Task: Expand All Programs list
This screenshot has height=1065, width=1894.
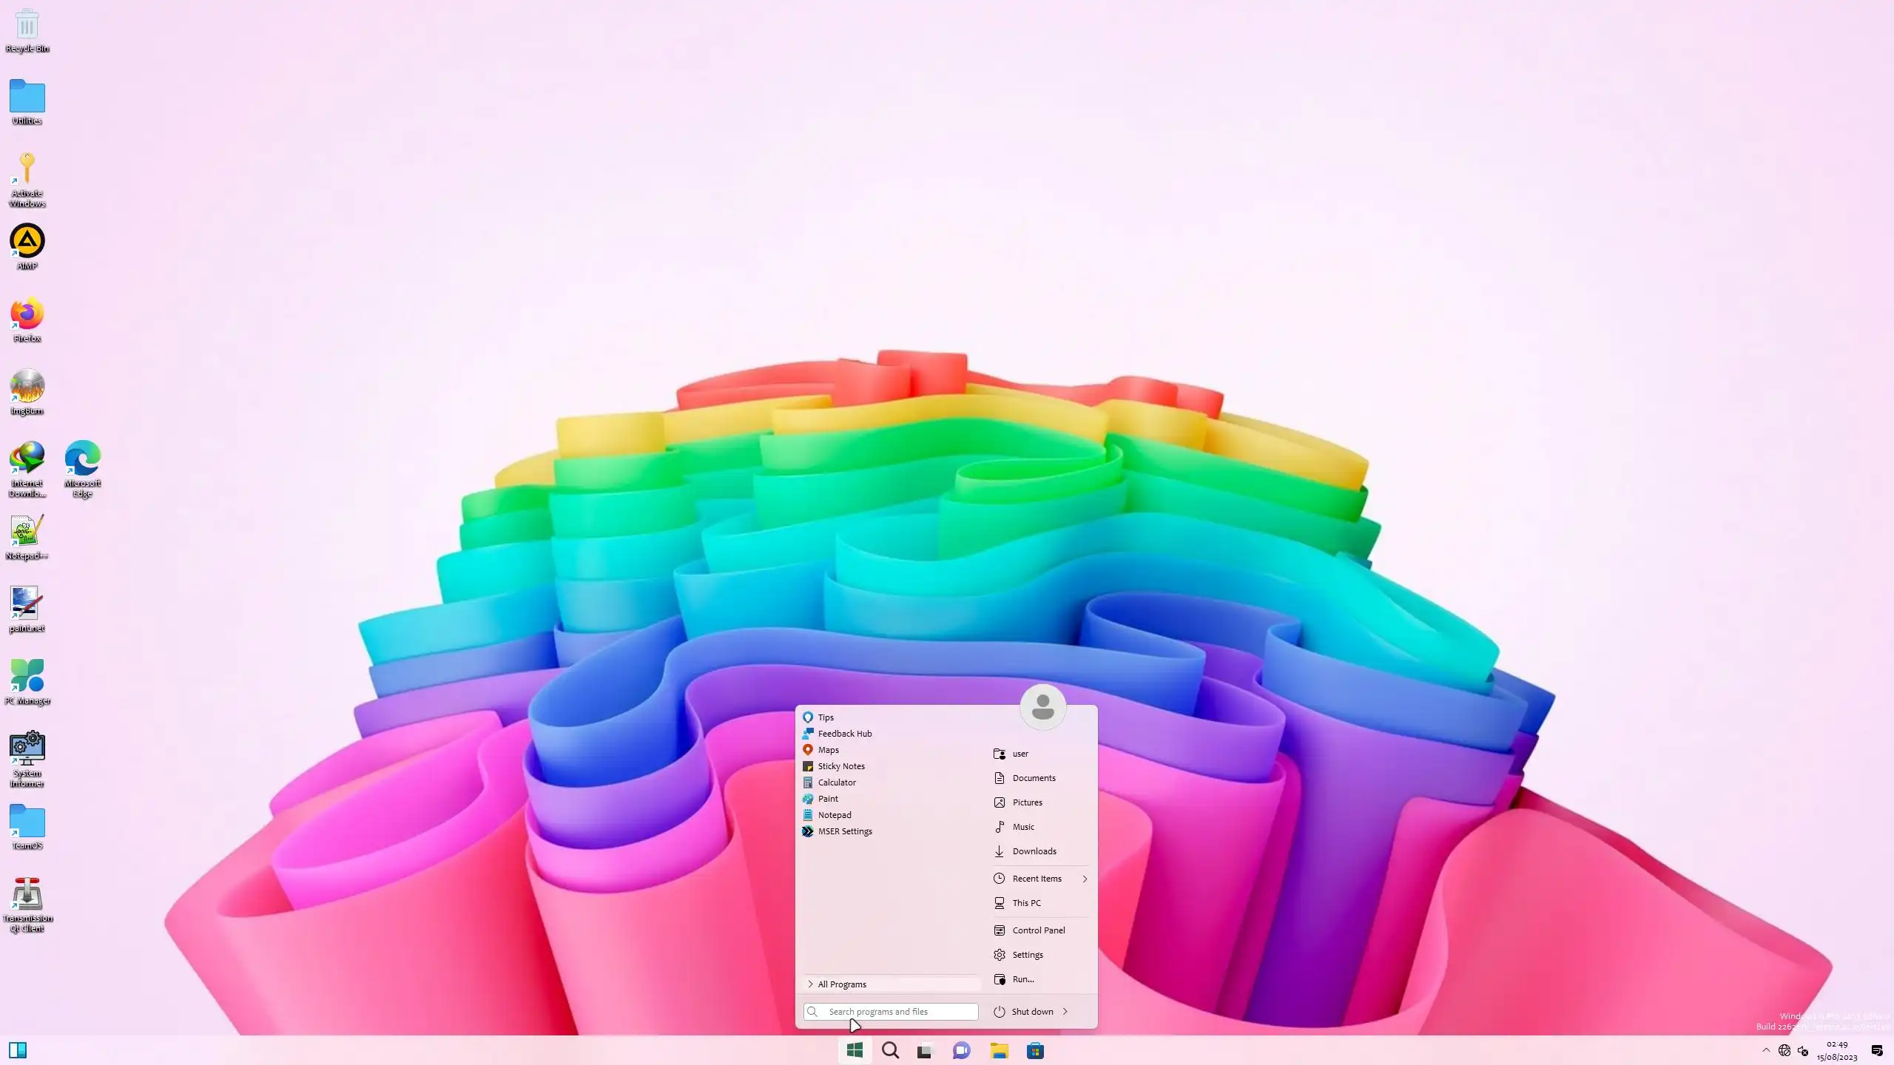Action: tap(842, 984)
